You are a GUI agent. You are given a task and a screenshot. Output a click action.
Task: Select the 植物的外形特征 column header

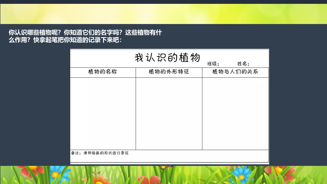169,72
